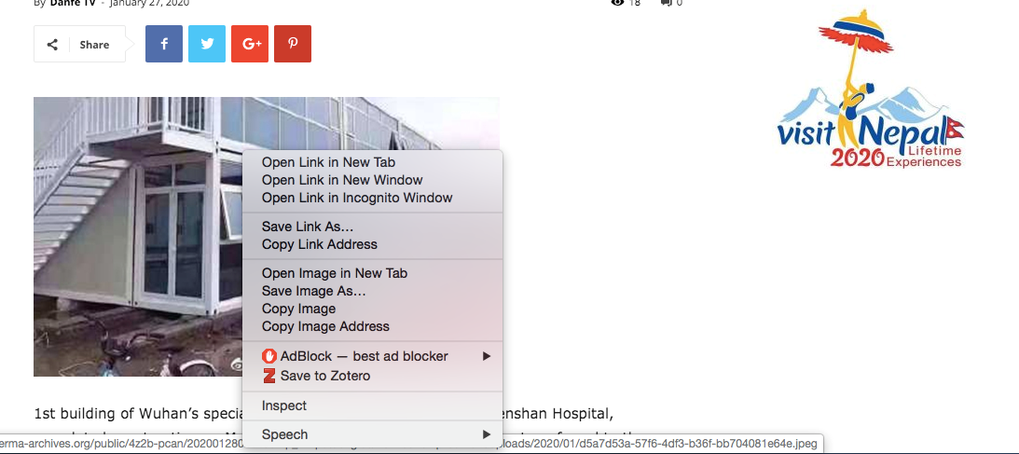
Task: Click the Zotero Z icon
Action: click(x=269, y=376)
